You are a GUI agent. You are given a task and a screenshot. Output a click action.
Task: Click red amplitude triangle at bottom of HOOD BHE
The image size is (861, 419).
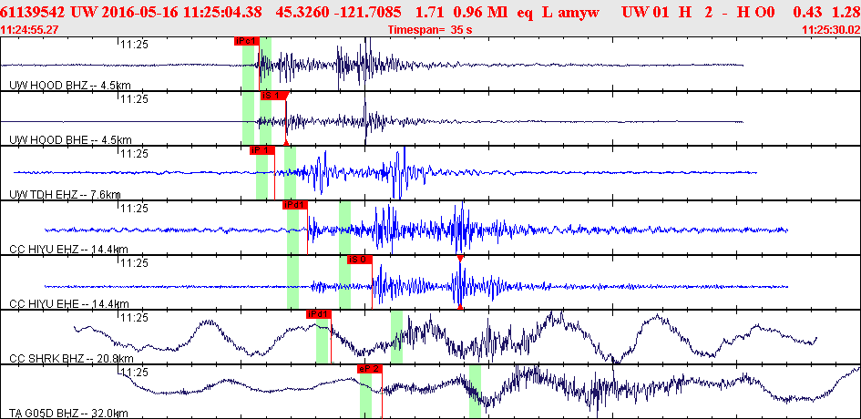tap(285, 143)
